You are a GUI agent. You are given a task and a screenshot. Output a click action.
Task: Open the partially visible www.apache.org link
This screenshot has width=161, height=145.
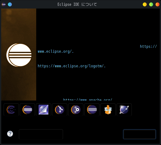(88, 99)
